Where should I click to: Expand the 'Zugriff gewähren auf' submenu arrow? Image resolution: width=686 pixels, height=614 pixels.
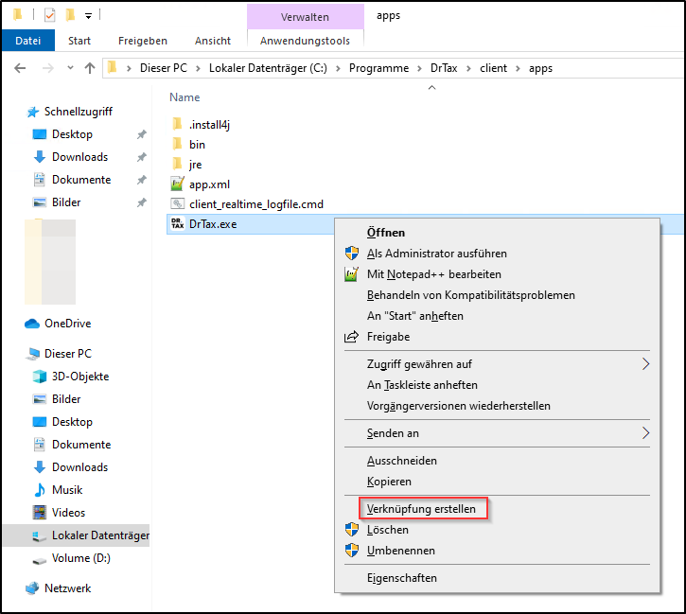(x=646, y=364)
